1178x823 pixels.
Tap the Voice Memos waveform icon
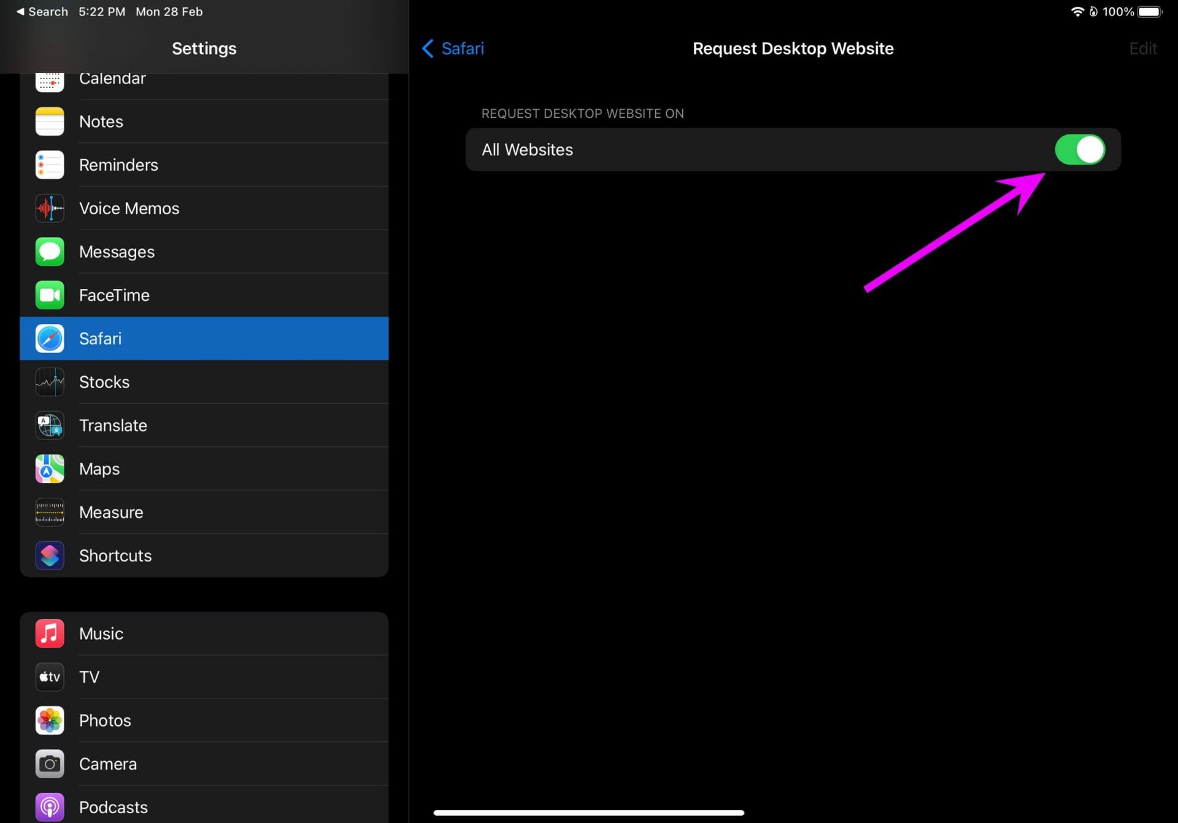[x=50, y=209]
